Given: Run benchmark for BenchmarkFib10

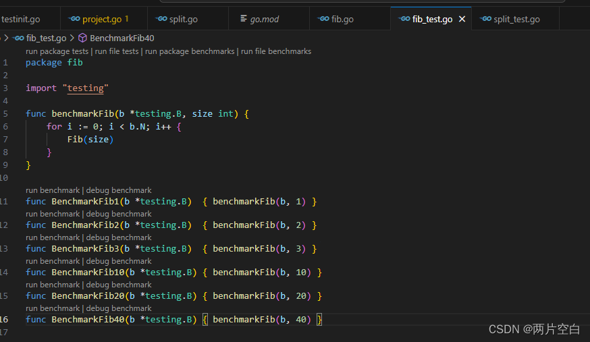Looking at the screenshot, I should pyautogui.click(x=53, y=261).
